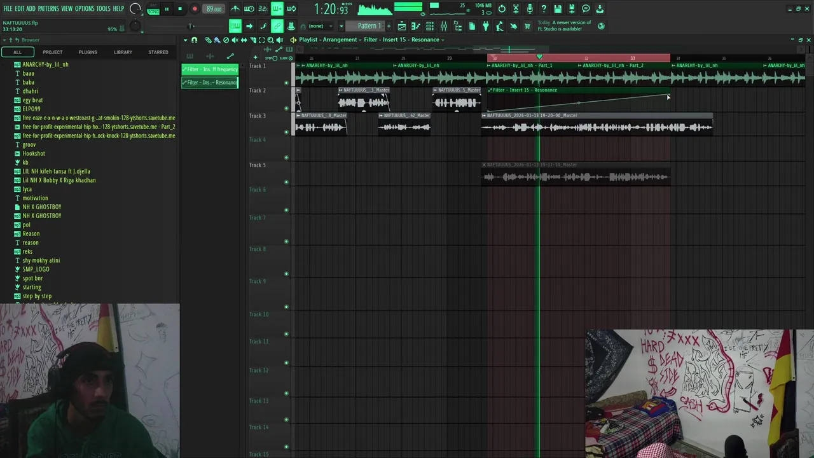Select the Filter - Ins..ff frequency clip

[x=210, y=69]
